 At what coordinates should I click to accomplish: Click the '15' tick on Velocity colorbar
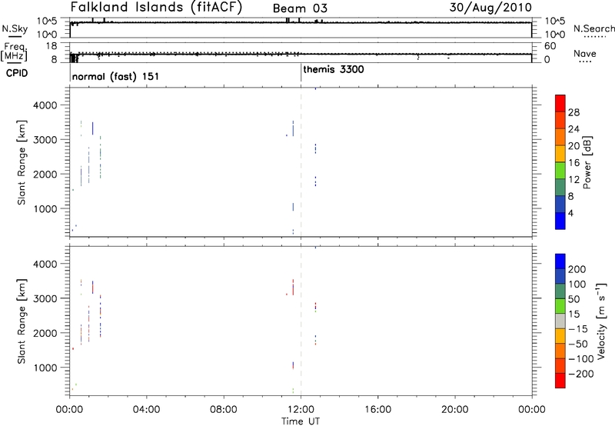point(573,314)
